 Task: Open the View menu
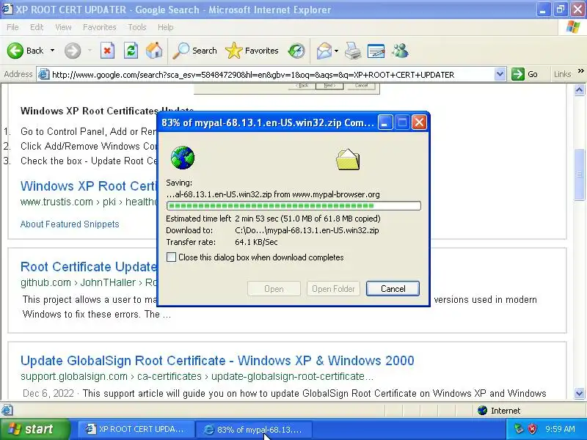coord(63,27)
